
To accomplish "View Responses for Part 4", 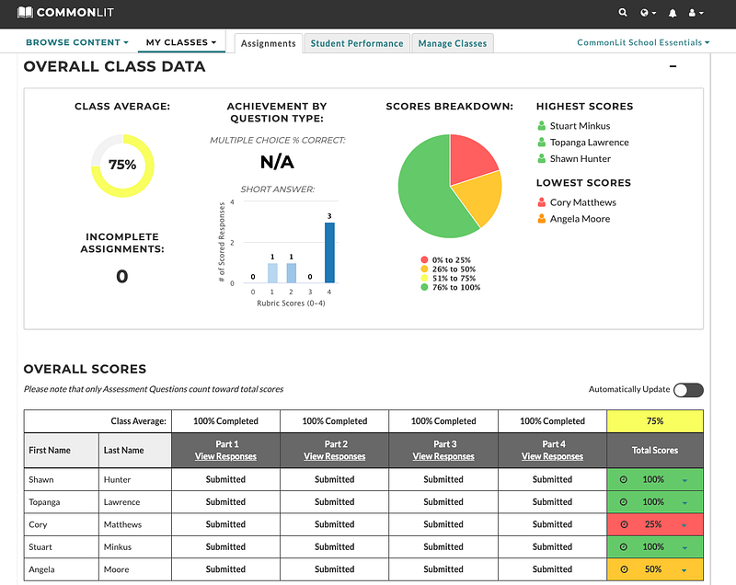I will tap(553, 456).
